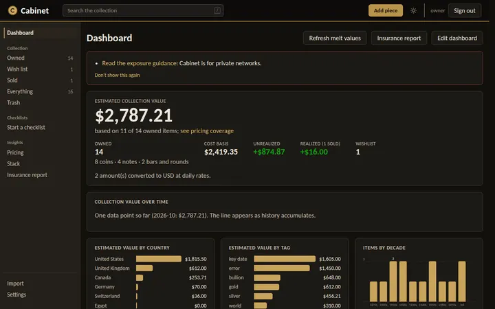Image resolution: width=495 pixels, height=309 pixels.
Task: Click the United Kingdom value bar
Action: pyautogui.click(x=144, y=268)
